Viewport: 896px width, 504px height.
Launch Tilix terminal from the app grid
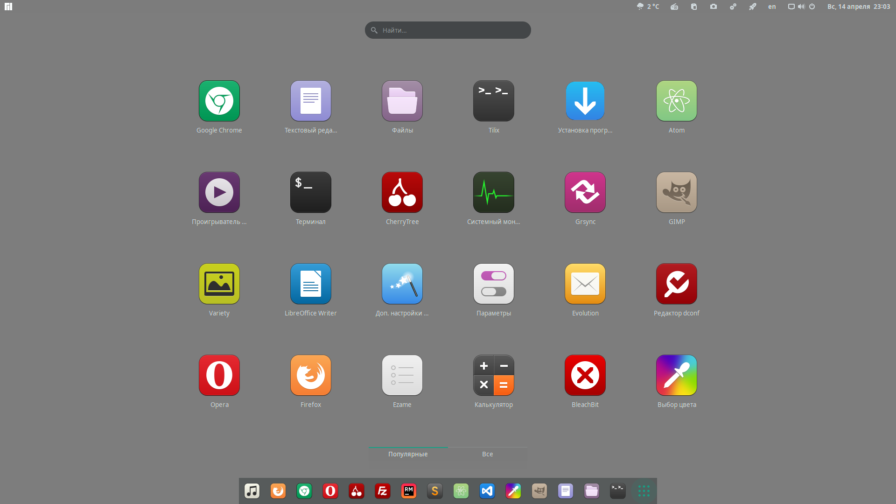(x=494, y=101)
